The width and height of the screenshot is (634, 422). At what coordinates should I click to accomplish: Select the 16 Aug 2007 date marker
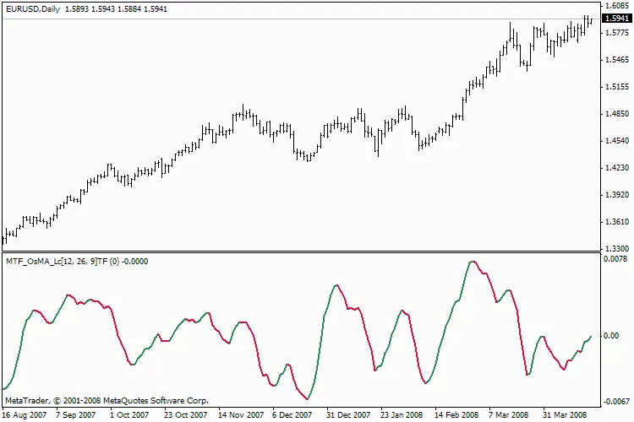tap(24, 414)
